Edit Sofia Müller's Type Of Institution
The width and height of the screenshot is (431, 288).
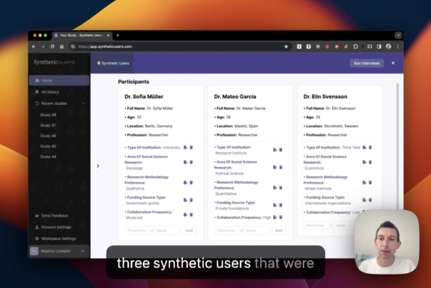point(186,148)
